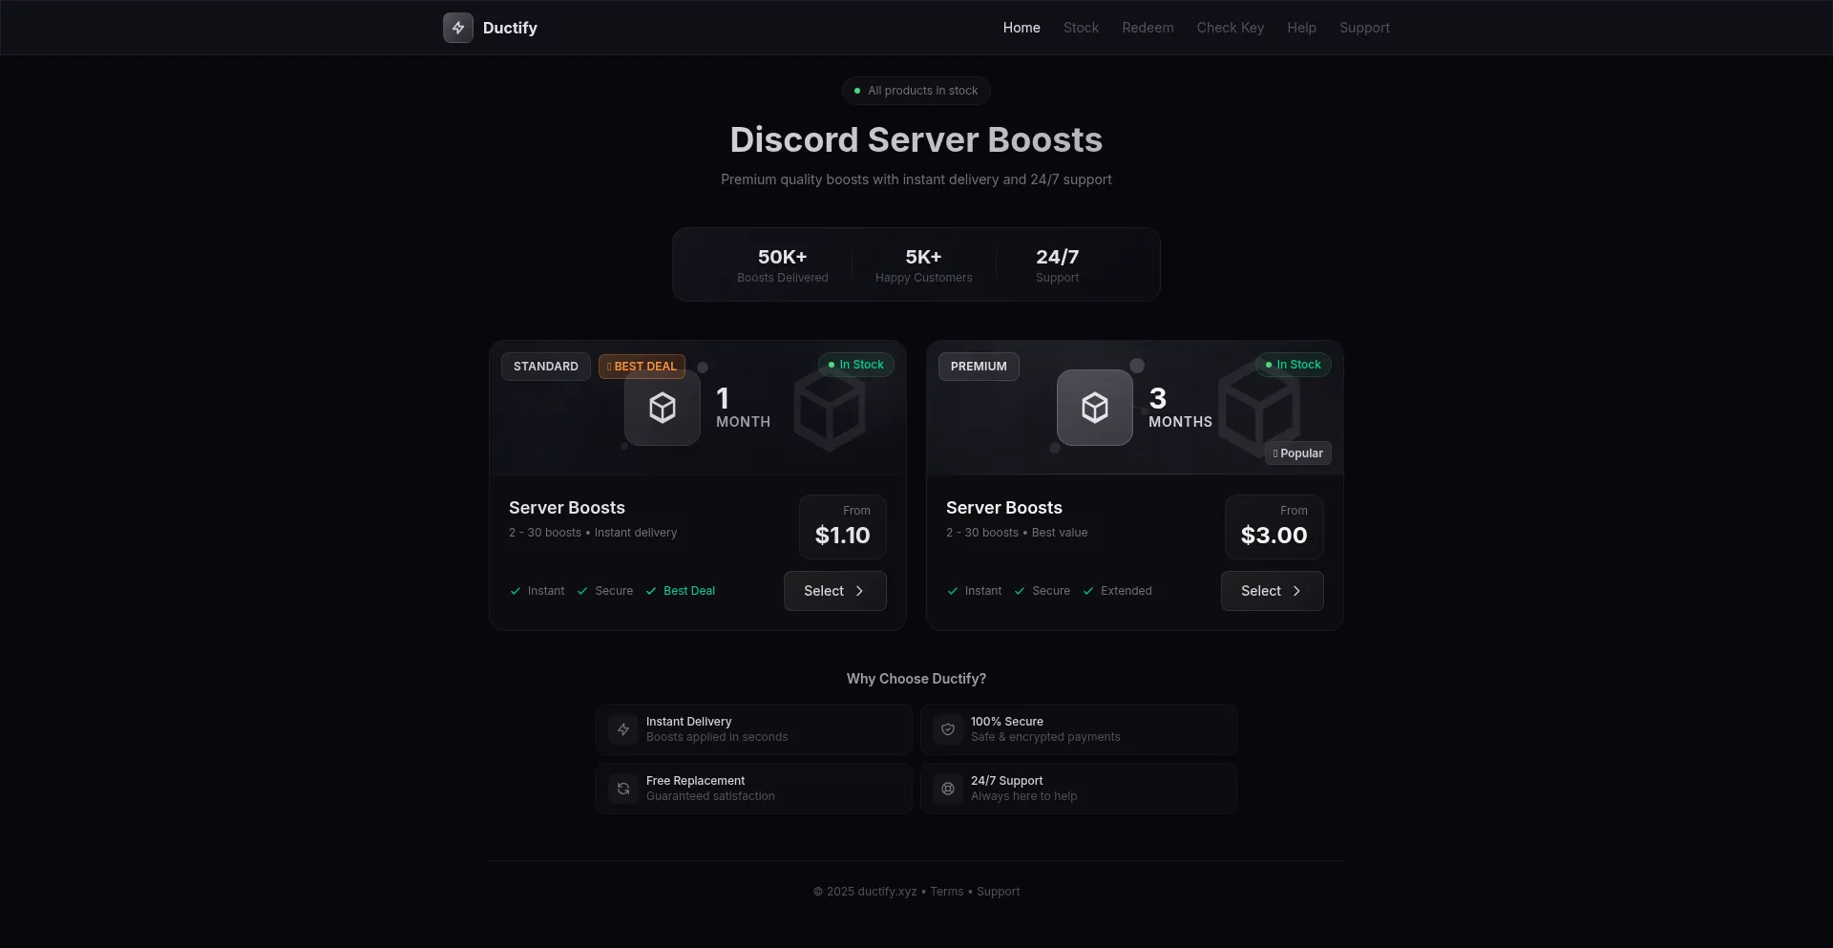Select the 1 Month Server Boosts plan
1833x948 pixels.
click(834, 591)
